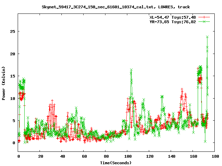Click the y-axis tick label 20
Image resolution: width=222 pixels, height=166 pixels.
(12, 54)
